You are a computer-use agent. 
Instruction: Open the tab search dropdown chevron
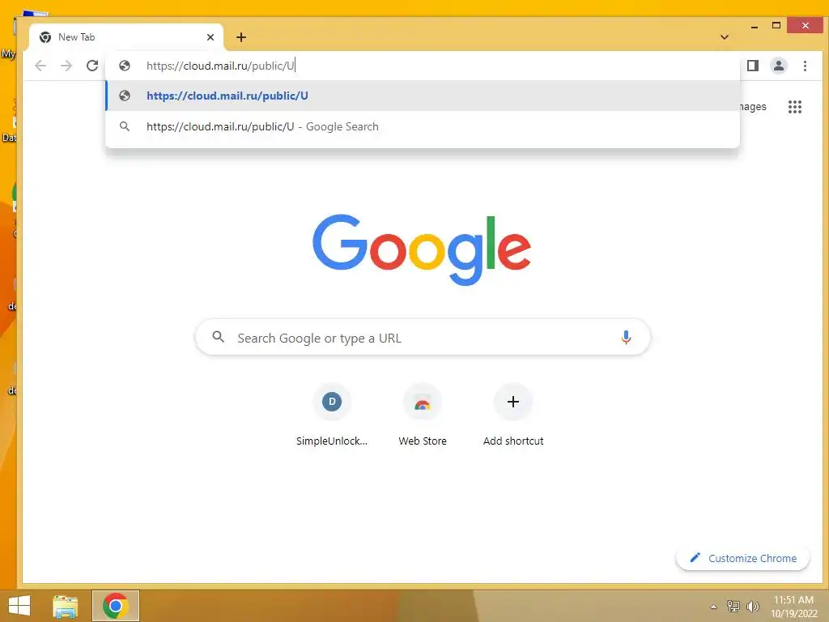point(725,37)
